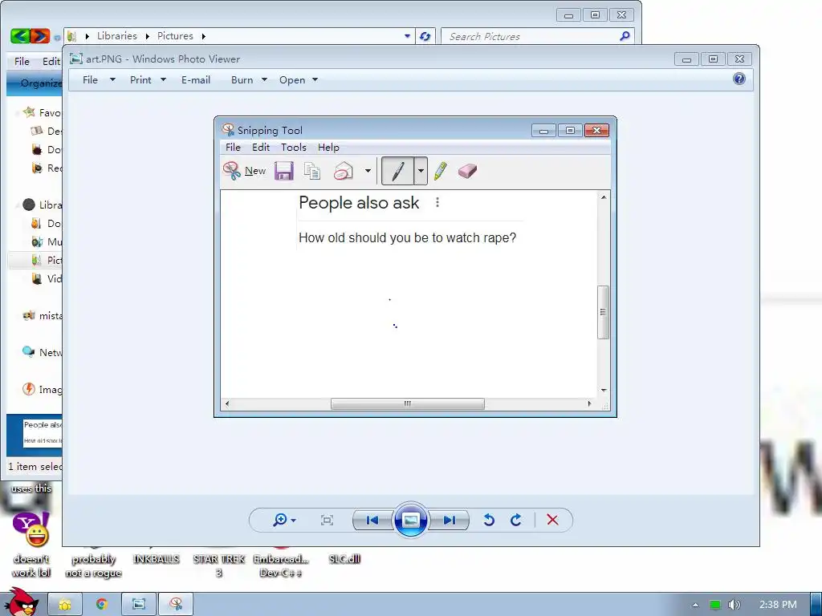The width and height of the screenshot is (822, 616).
Task: Delete photo with red X icon
Action: point(552,520)
